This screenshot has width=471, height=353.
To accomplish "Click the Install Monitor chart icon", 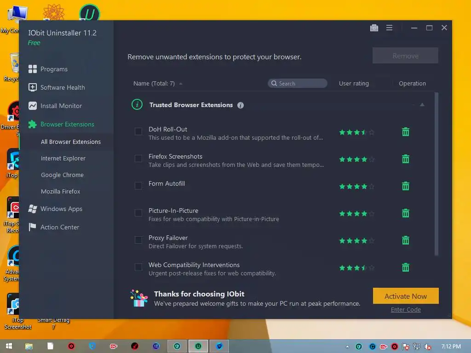I will 33,106.
